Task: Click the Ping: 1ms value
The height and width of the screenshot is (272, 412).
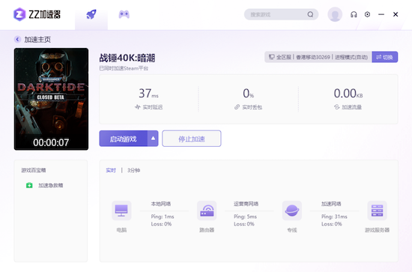Action: (x=163, y=217)
